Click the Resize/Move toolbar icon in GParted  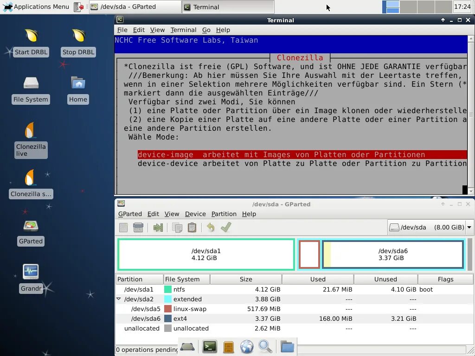(x=158, y=227)
